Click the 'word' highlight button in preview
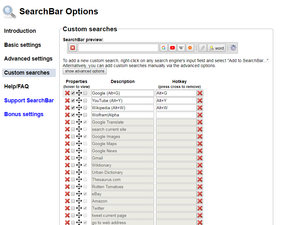Viewport: 281px width, 225px height. pyautogui.click(x=216, y=48)
